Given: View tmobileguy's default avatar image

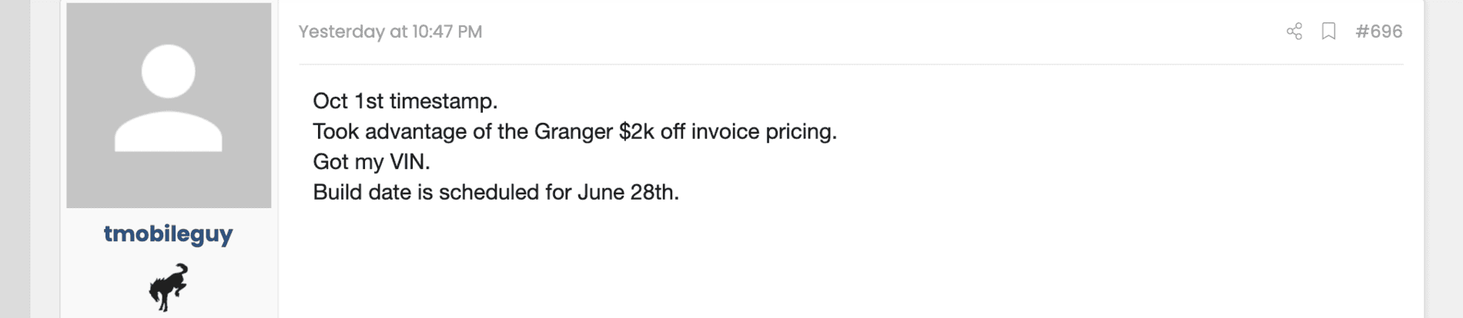Looking at the screenshot, I should (169, 105).
